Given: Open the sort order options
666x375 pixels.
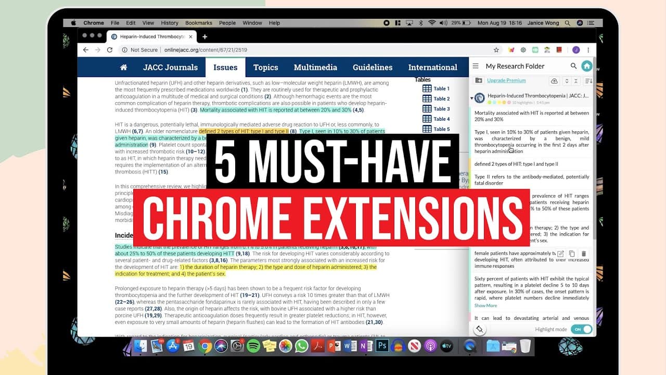Looking at the screenshot, I should (588, 81).
